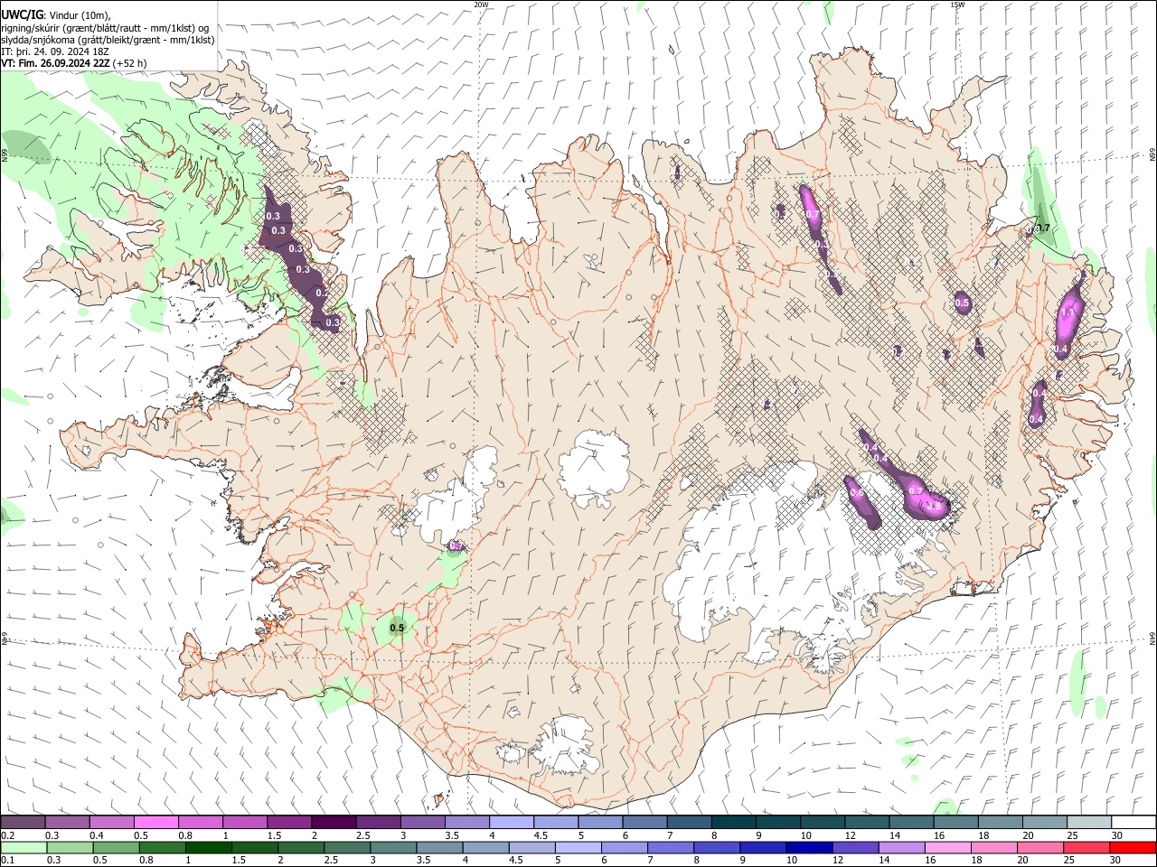
Task: Select the bright pink swatch between 0.5 and 0.8
Action: tap(156, 822)
